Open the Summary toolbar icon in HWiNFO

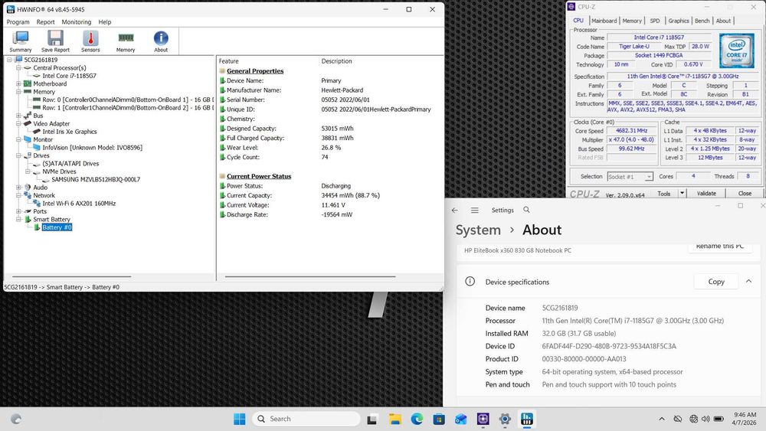click(21, 41)
